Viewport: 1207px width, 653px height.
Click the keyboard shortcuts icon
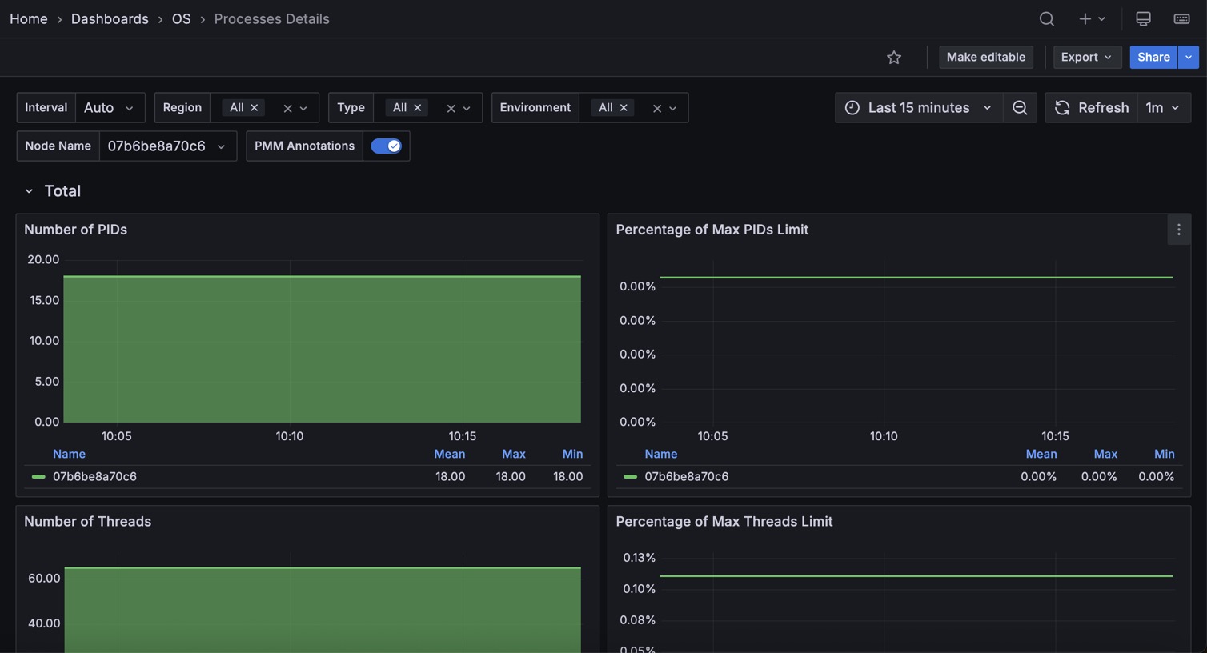(x=1181, y=18)
